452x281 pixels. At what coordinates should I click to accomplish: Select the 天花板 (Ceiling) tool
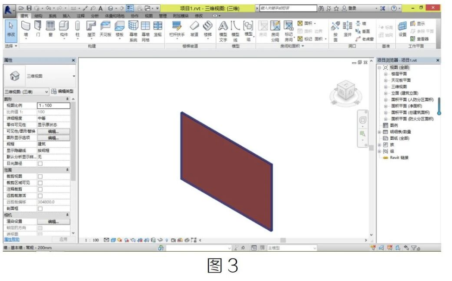(x=105, y=29)
